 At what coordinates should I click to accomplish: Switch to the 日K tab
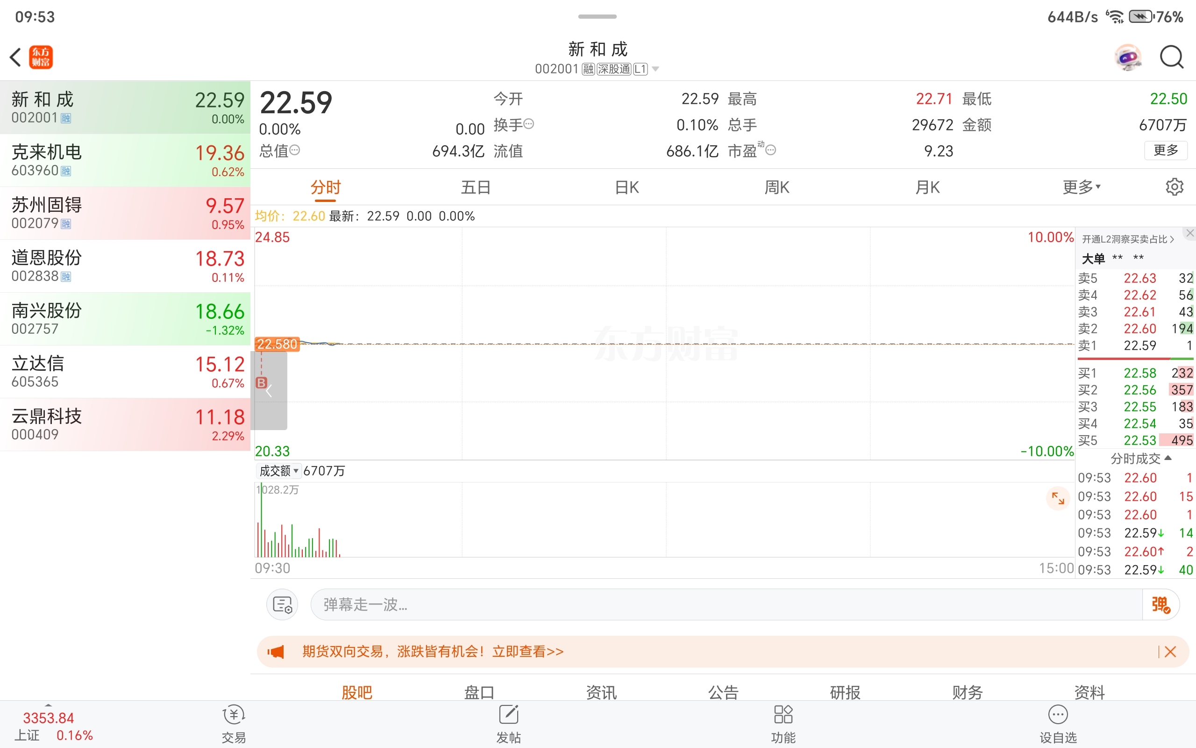click(x=626, y=187)
